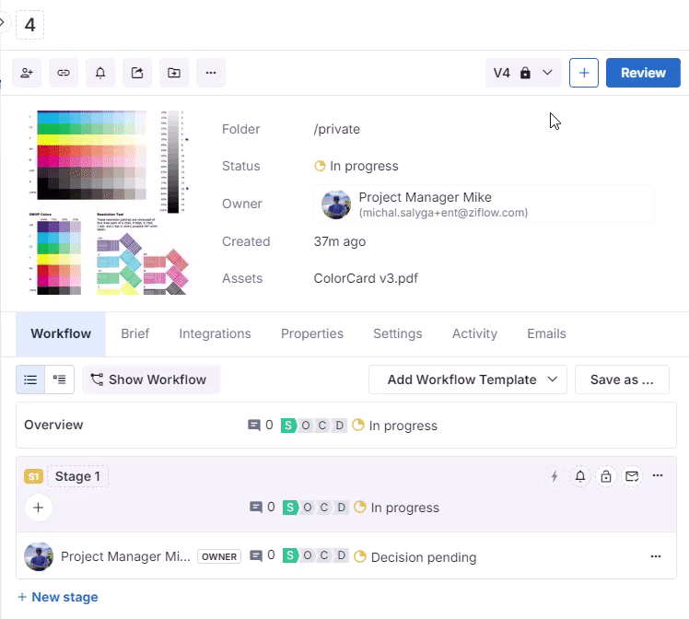Viewport: 689px width, 619px height.
Task: Open the V4 version dropdown
Action: 523,73
